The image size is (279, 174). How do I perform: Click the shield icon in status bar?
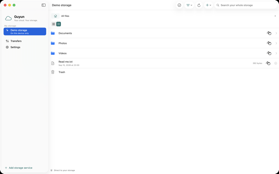point(51,170)
